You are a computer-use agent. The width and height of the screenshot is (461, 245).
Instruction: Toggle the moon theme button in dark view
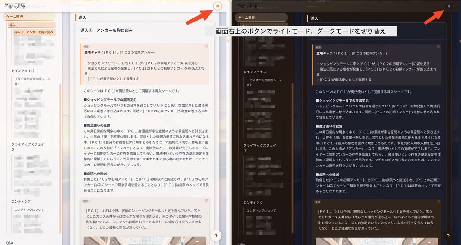450,6
